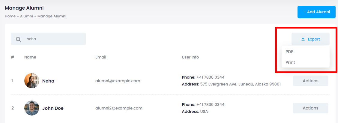Go to Home via breadcrumb

click(10, 16)
